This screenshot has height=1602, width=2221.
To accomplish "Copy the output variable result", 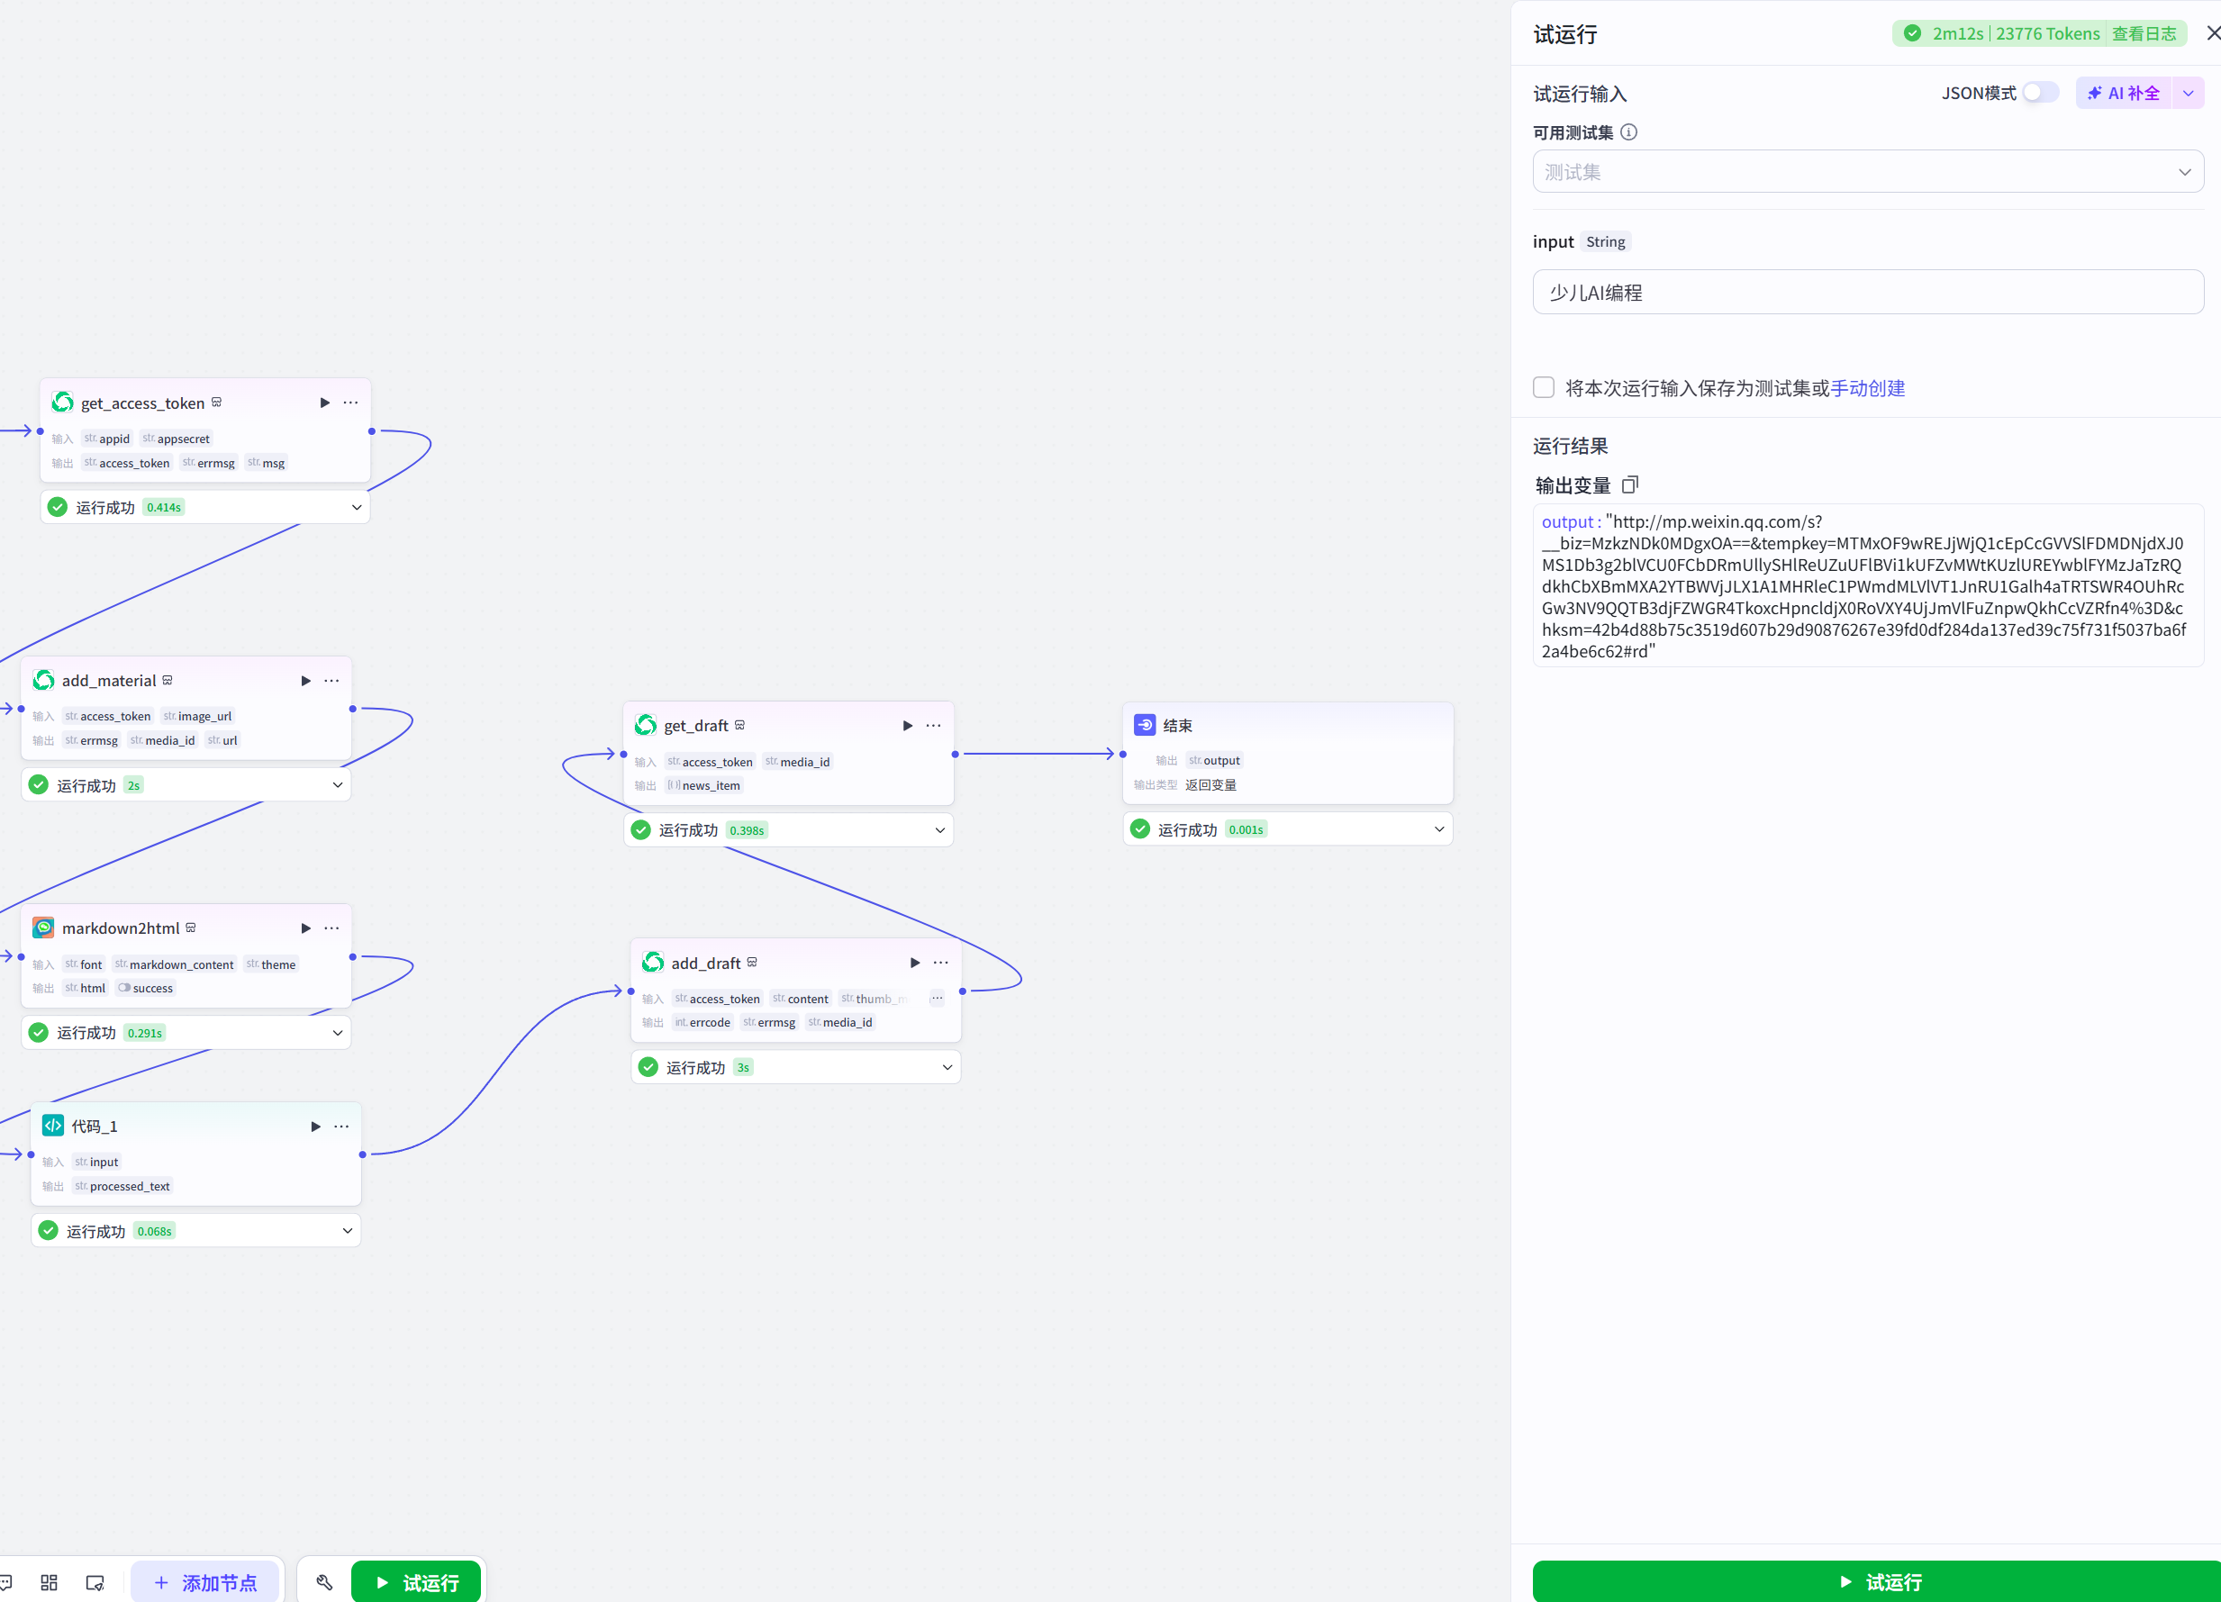I will 1629,484.
